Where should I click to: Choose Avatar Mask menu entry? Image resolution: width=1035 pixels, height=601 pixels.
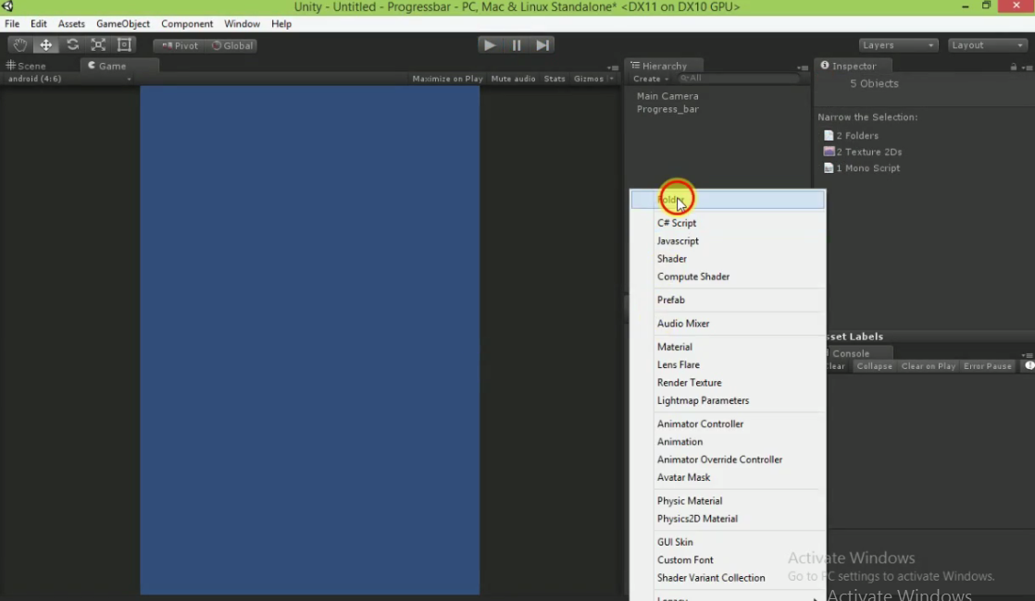tap(728, 478)
